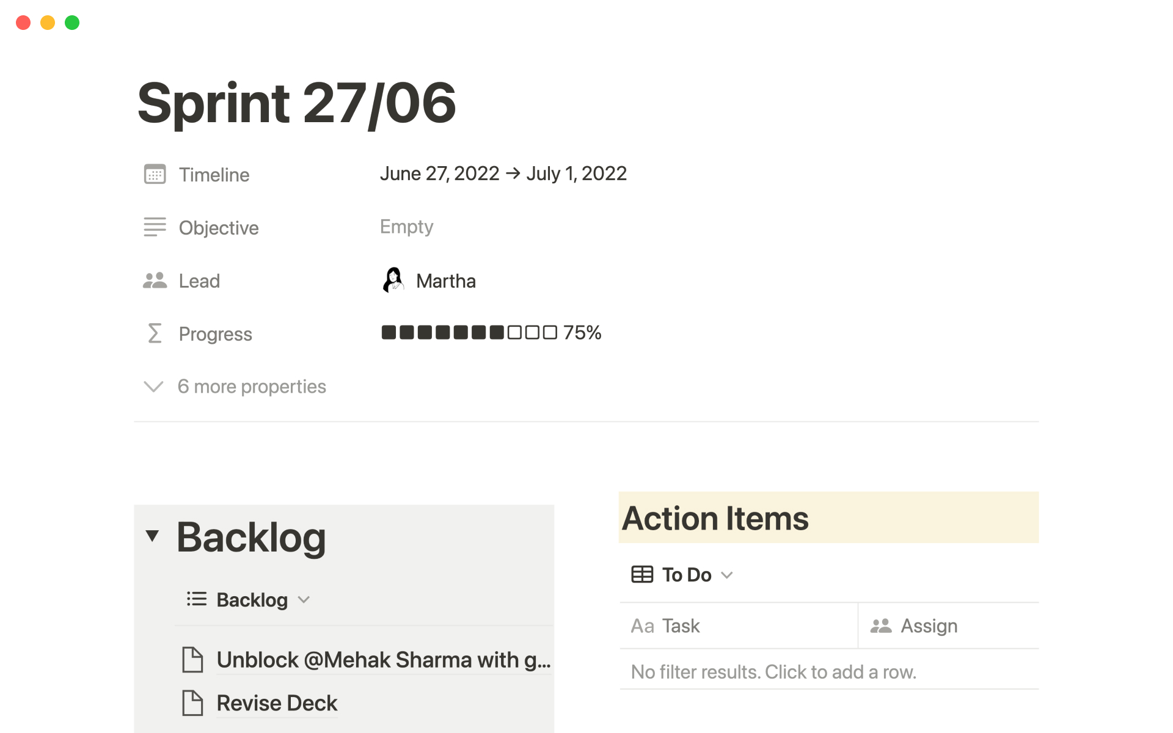Click the Timeline calendar icon

point(155,174)
